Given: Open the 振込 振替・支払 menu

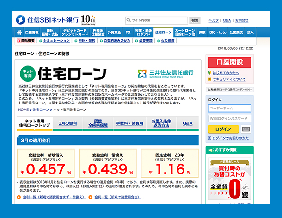Looking at the screenshot, I should [x=50, y=32].
